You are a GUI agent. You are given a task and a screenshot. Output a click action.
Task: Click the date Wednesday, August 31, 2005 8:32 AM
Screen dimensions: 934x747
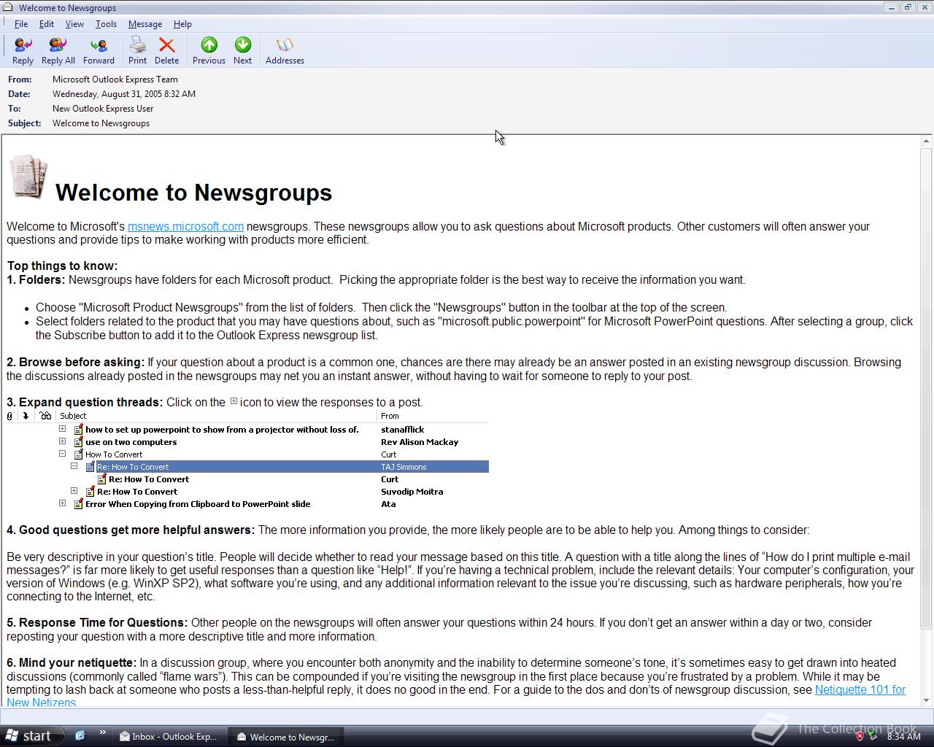tap(124, 94)
